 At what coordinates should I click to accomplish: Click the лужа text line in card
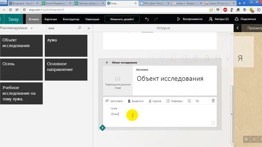(x=114, y=108)
